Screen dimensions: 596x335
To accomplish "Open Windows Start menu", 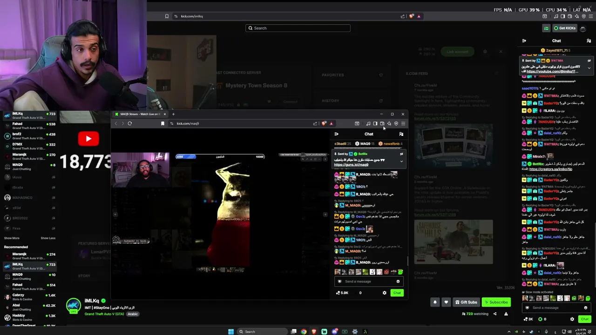I will (x=231, y=331).
